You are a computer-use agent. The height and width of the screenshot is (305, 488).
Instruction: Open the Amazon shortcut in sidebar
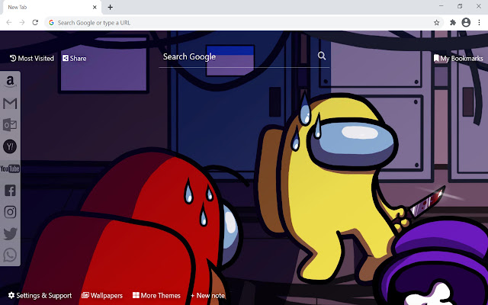(x=10, y=82)
